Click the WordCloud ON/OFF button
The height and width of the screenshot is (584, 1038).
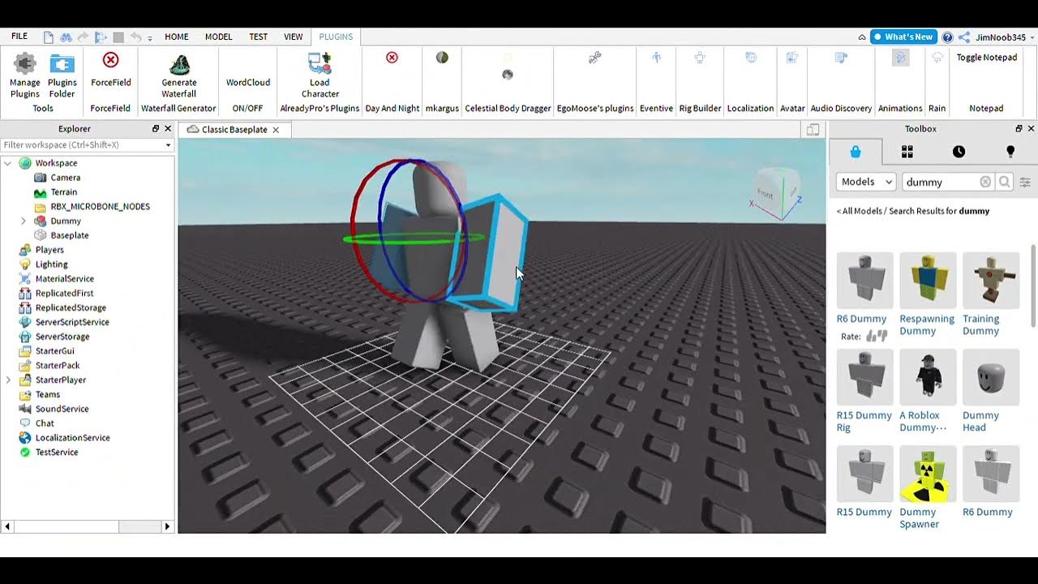[248, 82]
